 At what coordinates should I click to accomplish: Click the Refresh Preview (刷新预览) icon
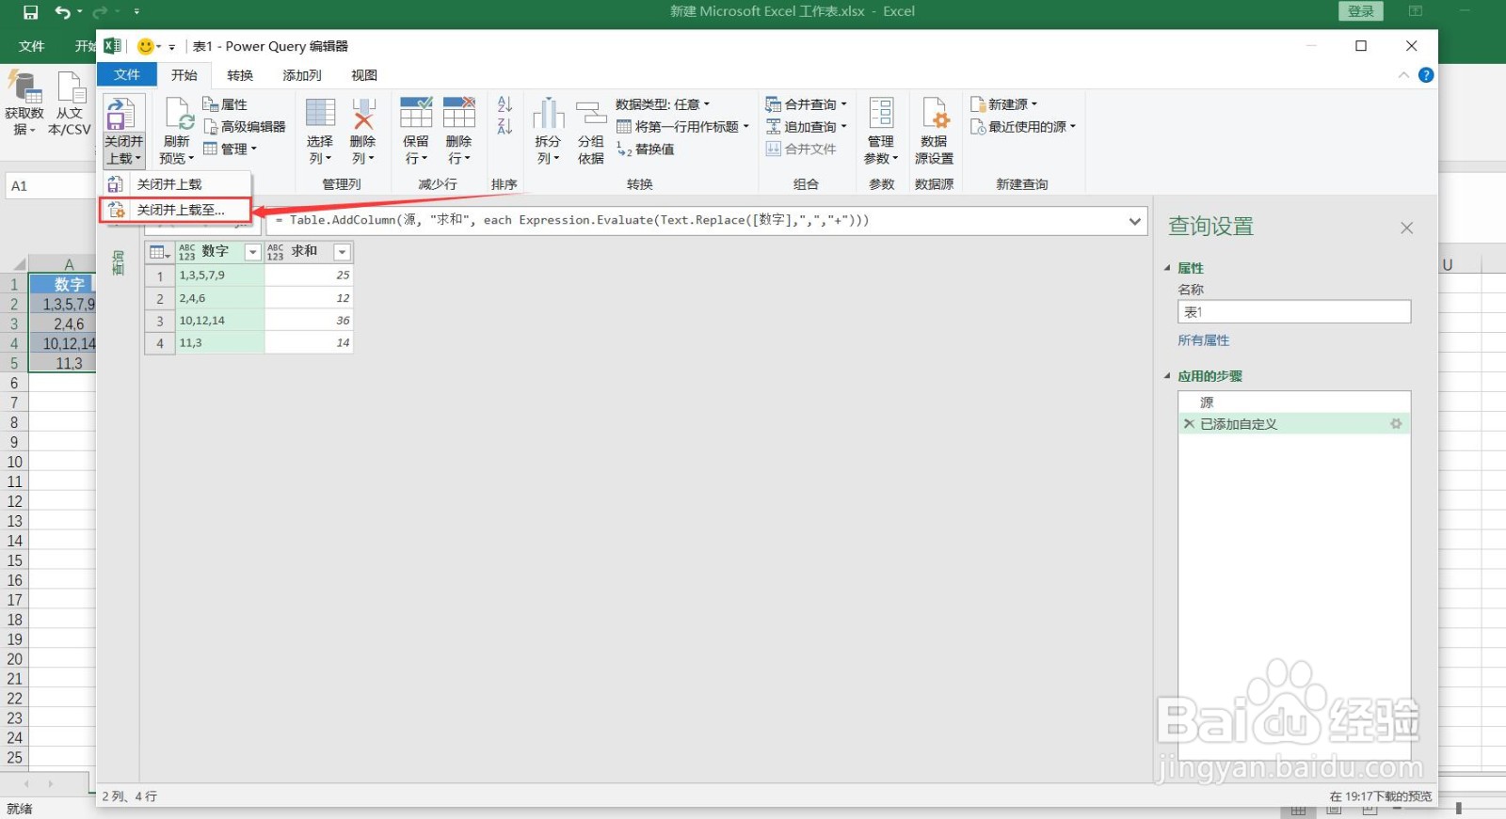coord(177,114)
